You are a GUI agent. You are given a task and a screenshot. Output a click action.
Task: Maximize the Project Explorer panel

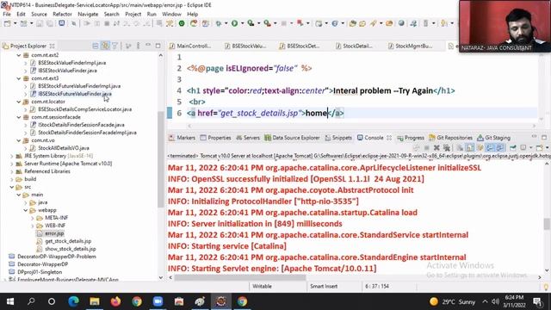click(x=158, y=46)
